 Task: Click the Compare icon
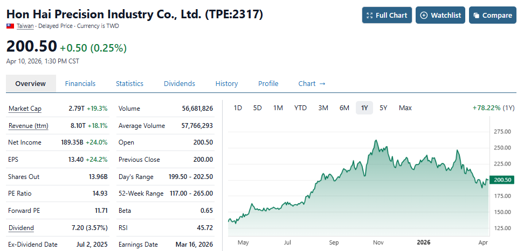476,15
